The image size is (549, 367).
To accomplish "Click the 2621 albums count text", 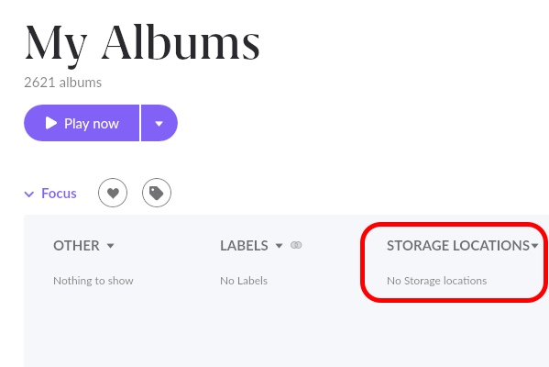I will [x=63, y=83].
